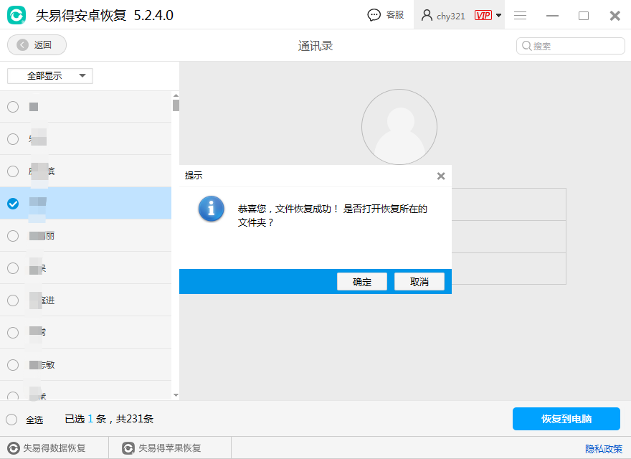Click the 已选 1 条，共231条 status text
This screenshot has height=459, width=631.
pyautogui.click(x=109, y=419)
